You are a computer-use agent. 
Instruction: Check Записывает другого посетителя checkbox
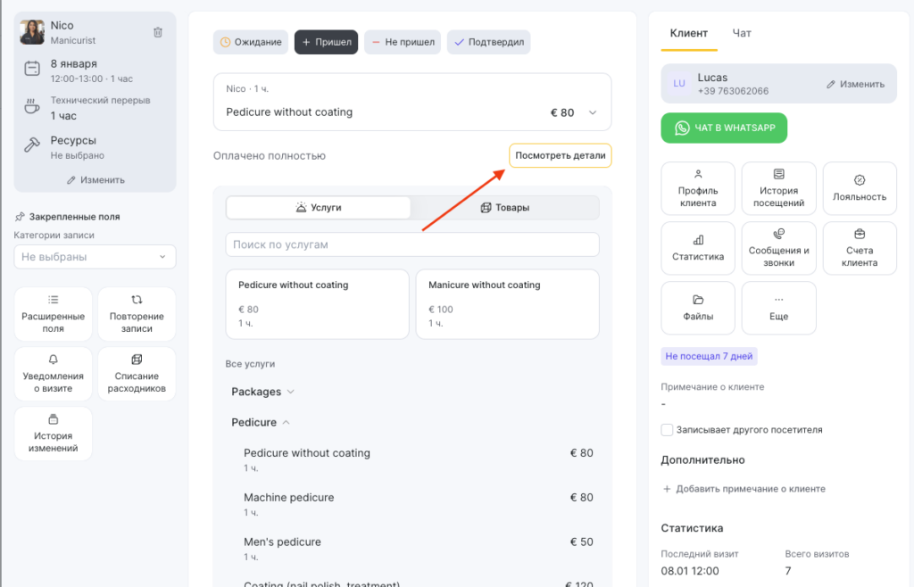[667, 430]
